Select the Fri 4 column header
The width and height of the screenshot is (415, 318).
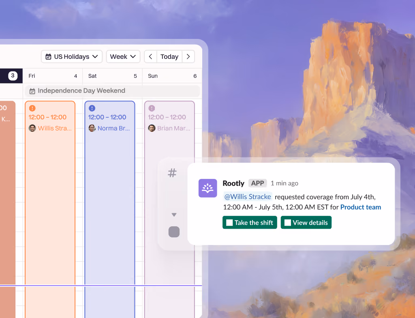click(x=53, y=76)
